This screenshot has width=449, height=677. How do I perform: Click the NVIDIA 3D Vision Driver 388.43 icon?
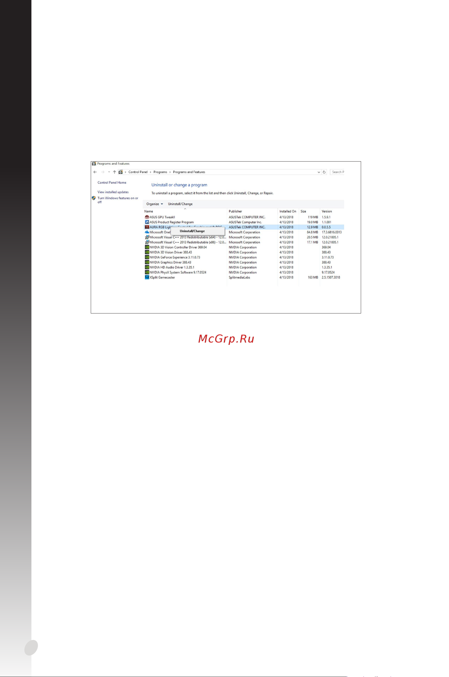[x=147, y=252]
